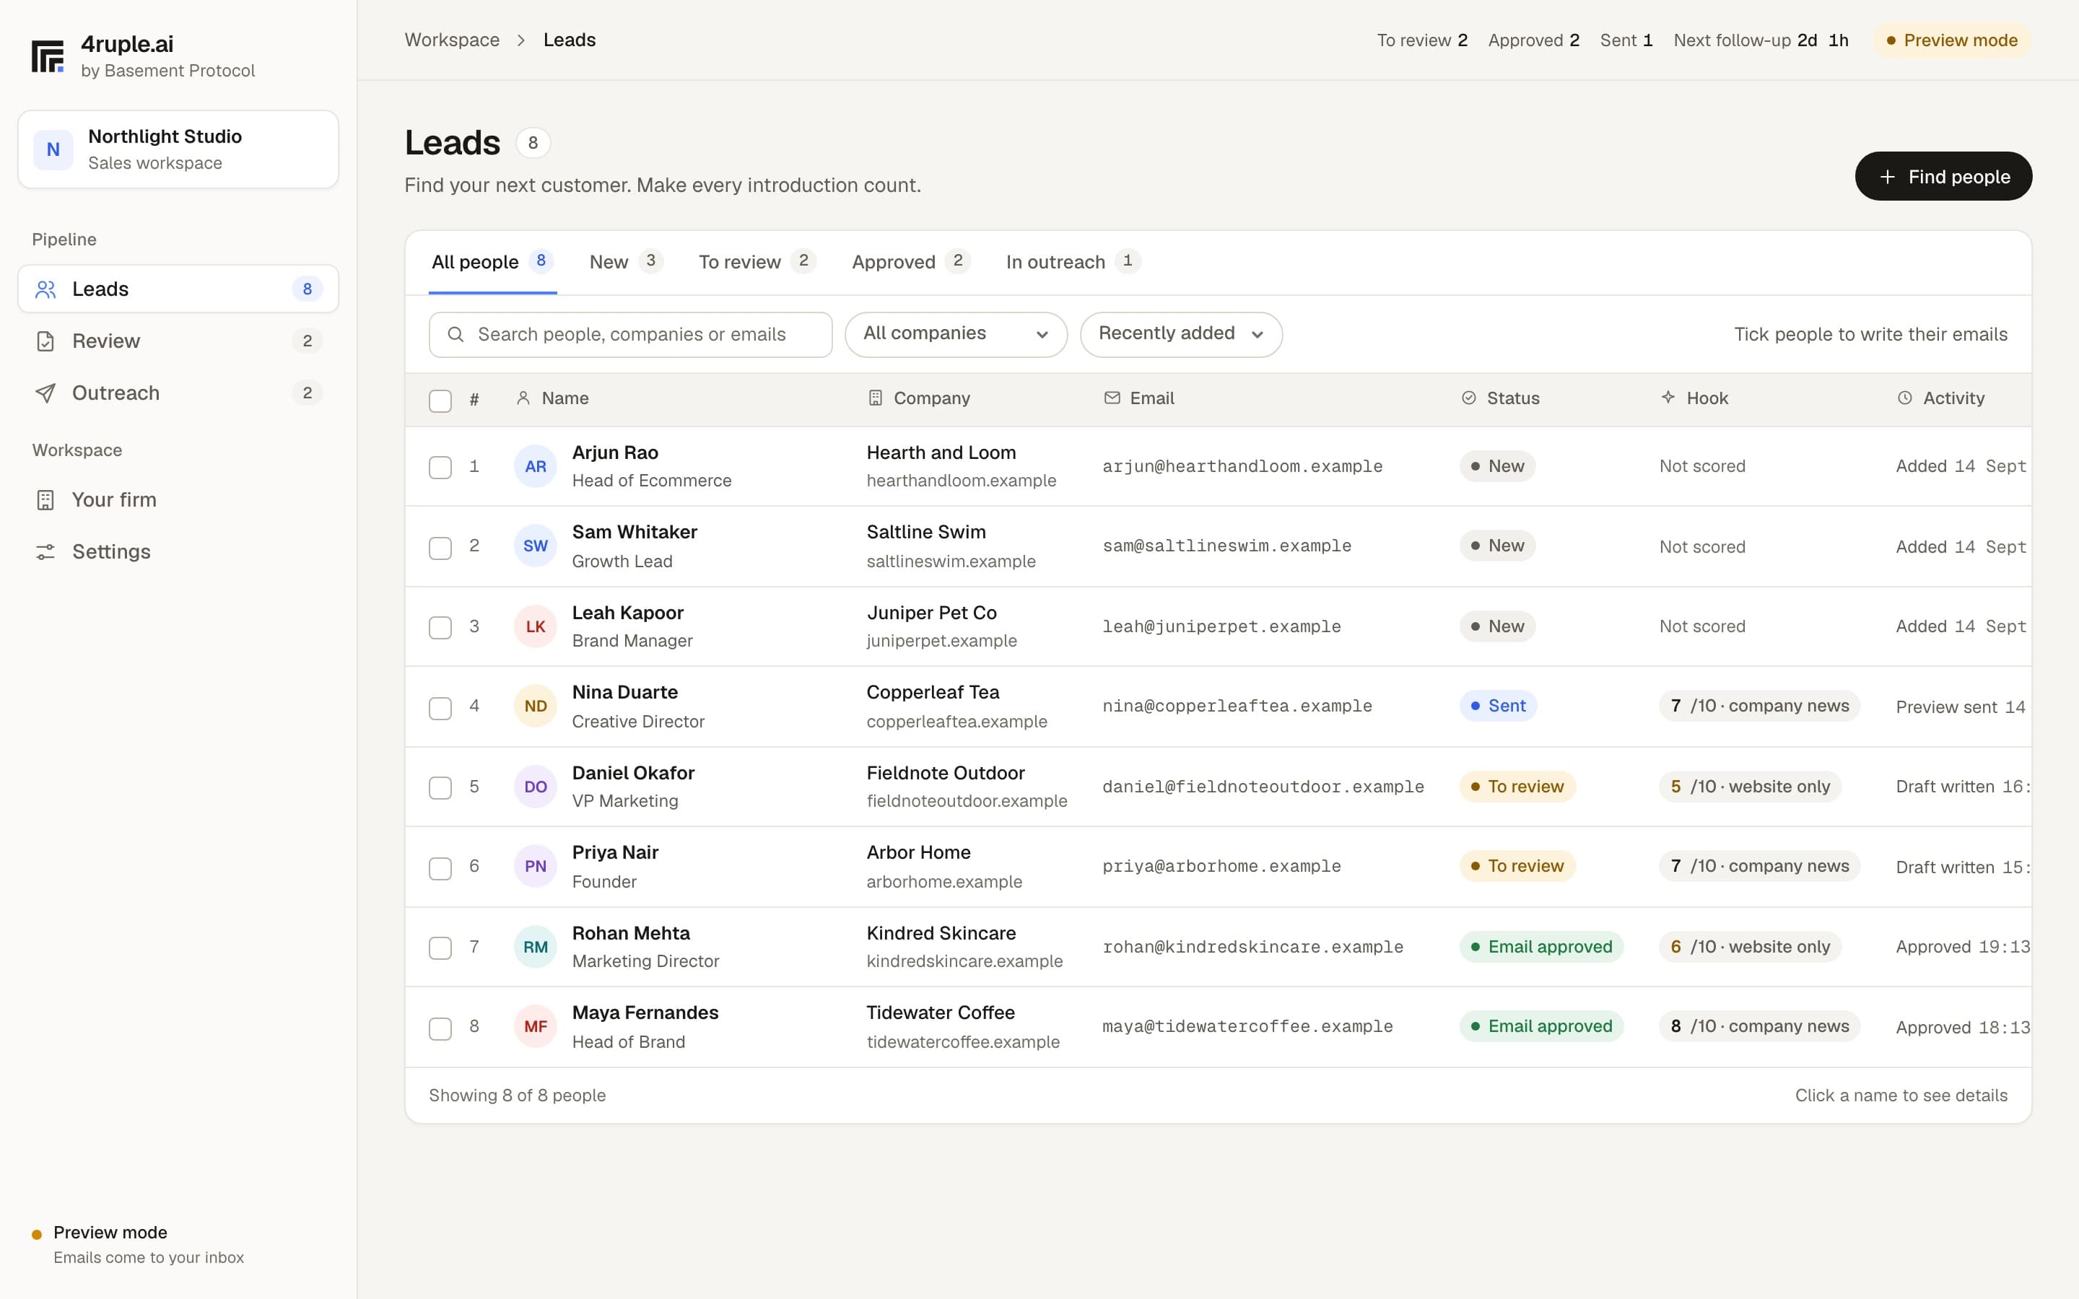
Task: Open Maya Fernandes' name for details
Action: coord(645,1013)
